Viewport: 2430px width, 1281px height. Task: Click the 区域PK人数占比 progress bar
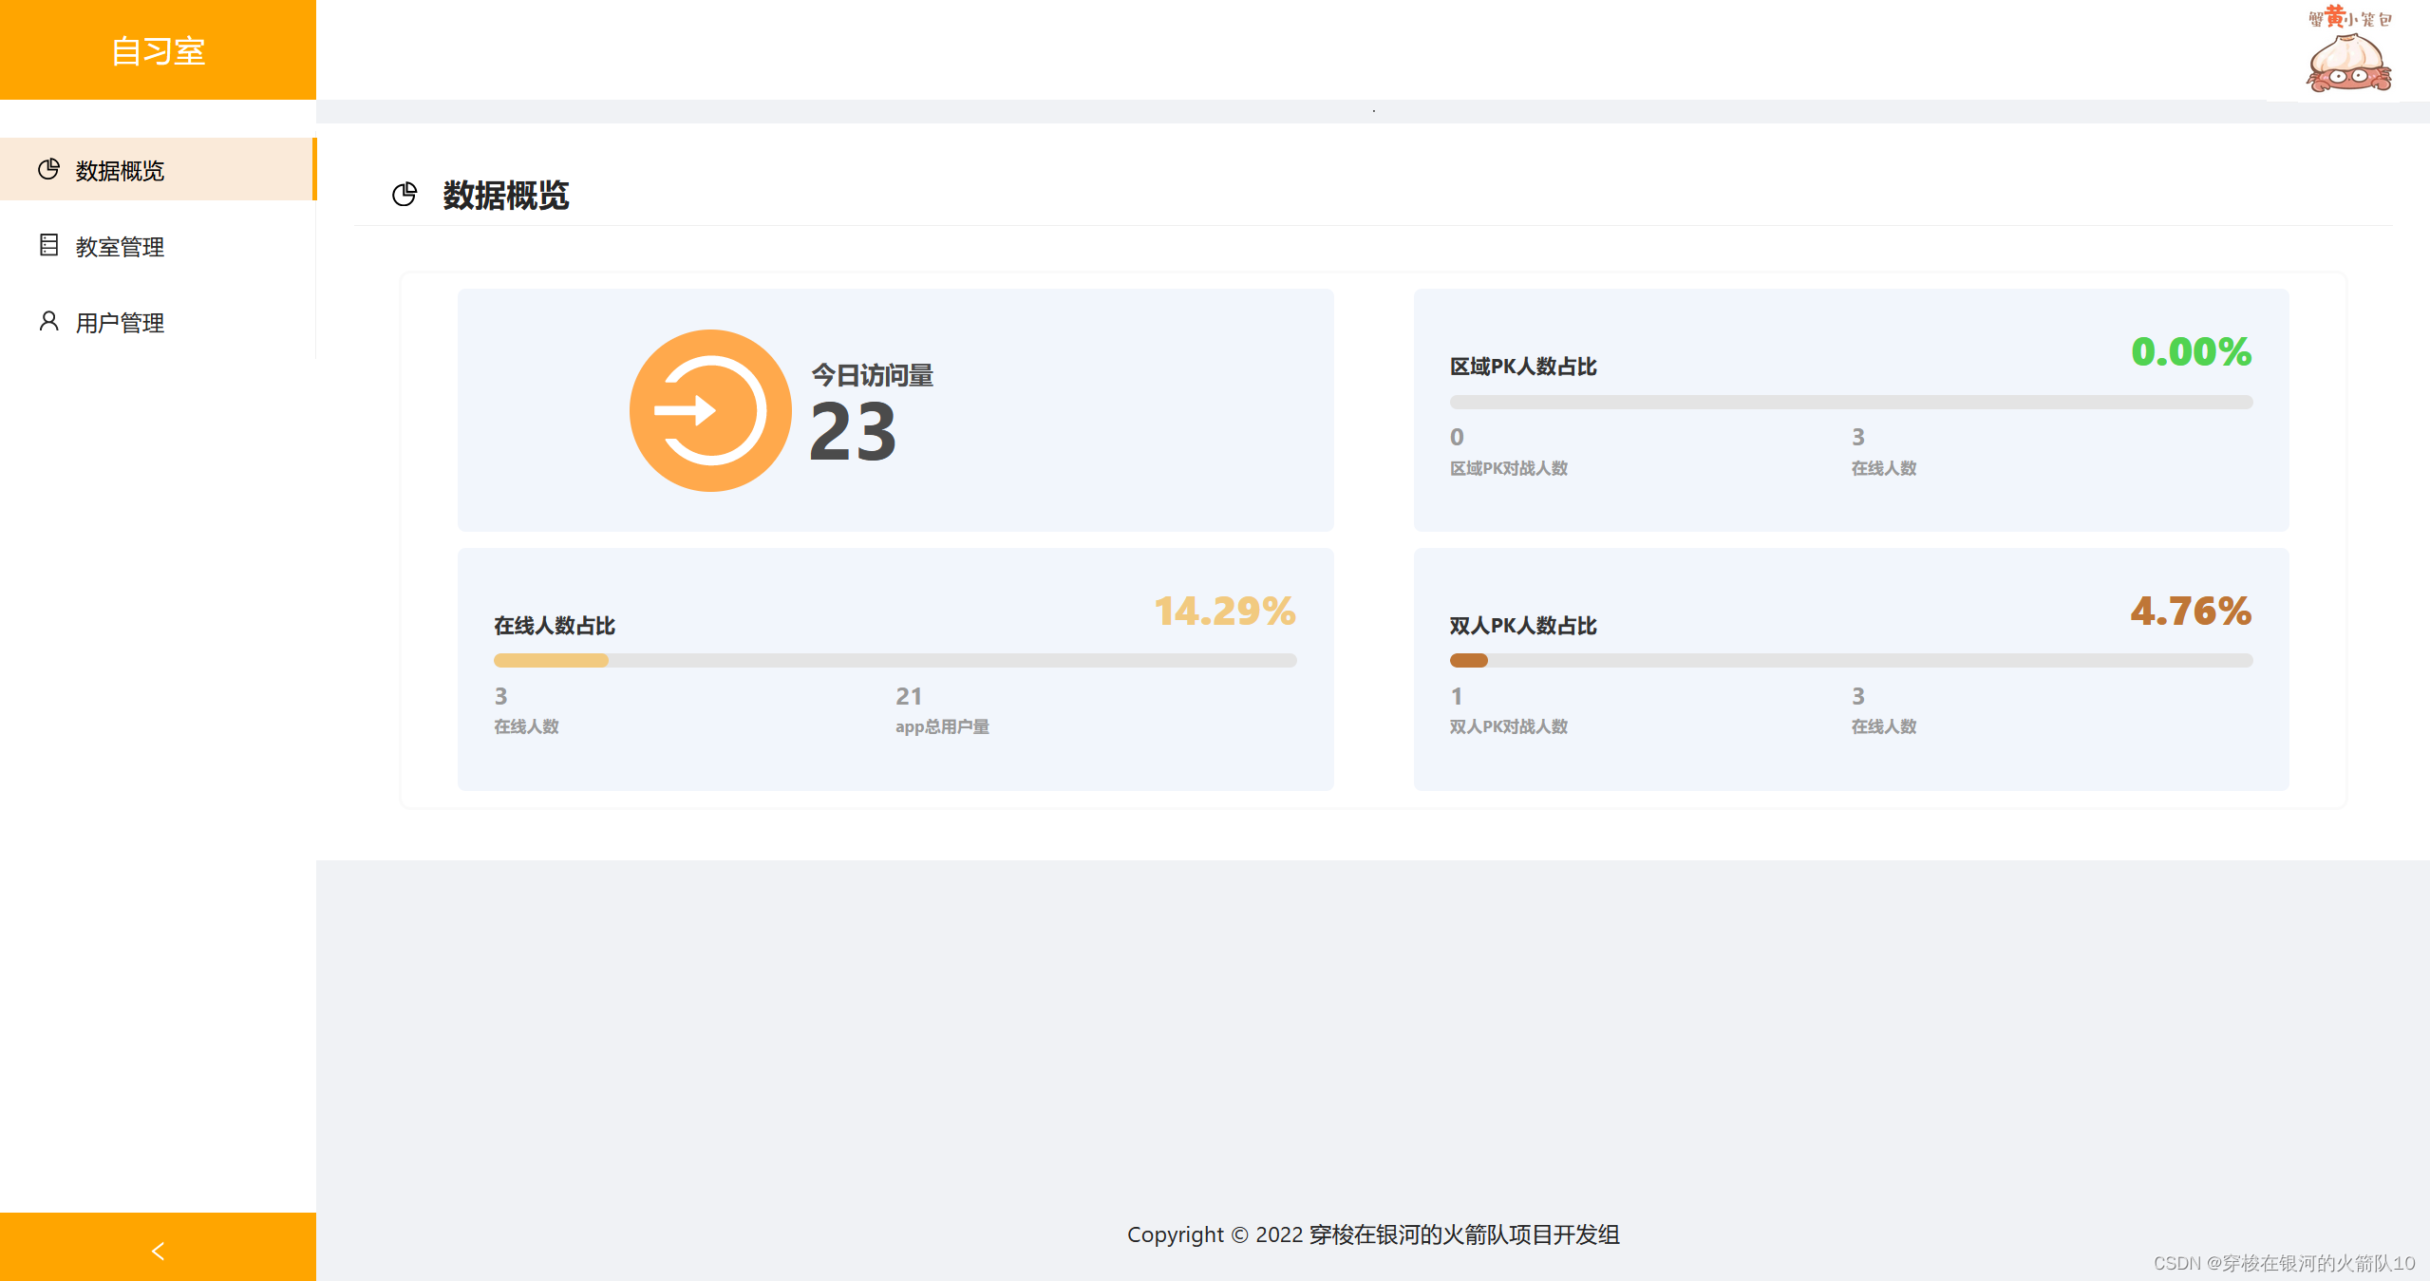1851,402
